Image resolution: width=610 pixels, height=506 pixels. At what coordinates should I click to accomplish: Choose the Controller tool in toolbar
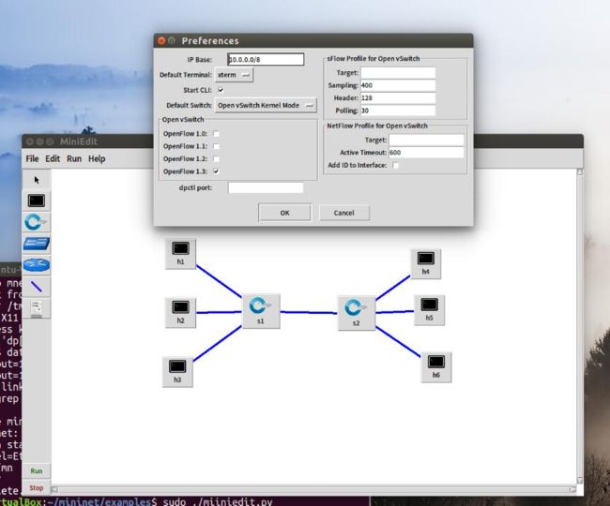pyautogui.click(x=37, y=308)
